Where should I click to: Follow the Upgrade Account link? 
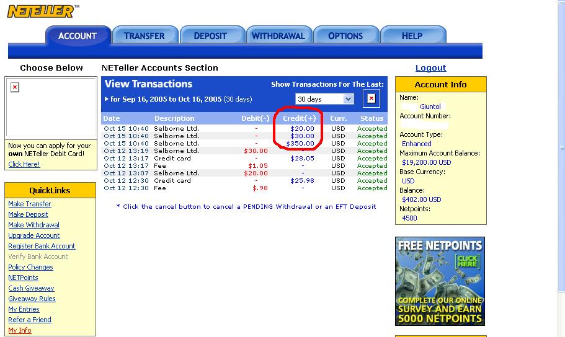(34, 235)
